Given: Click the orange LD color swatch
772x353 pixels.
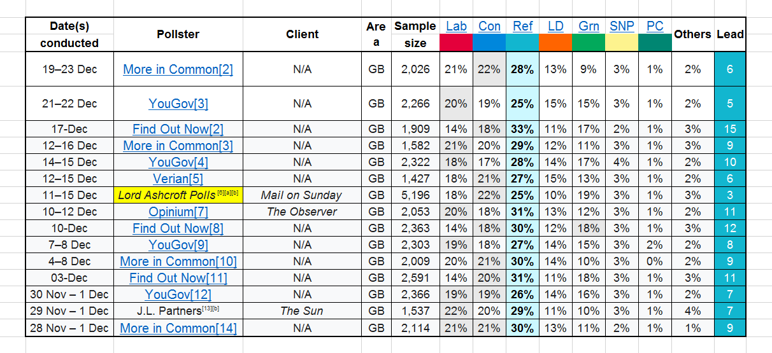Looking at the screenshot, I should pyautogui.click(x=555, y=43).
